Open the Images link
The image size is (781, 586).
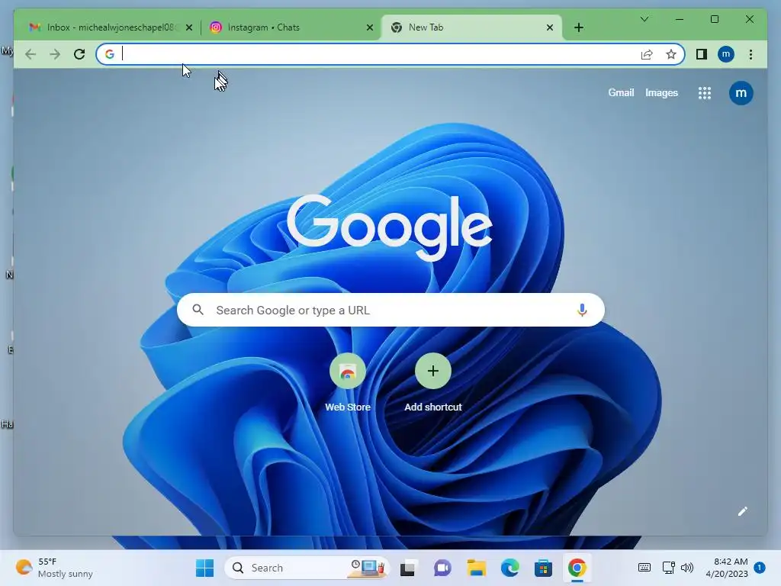click(x=661, y=92)
